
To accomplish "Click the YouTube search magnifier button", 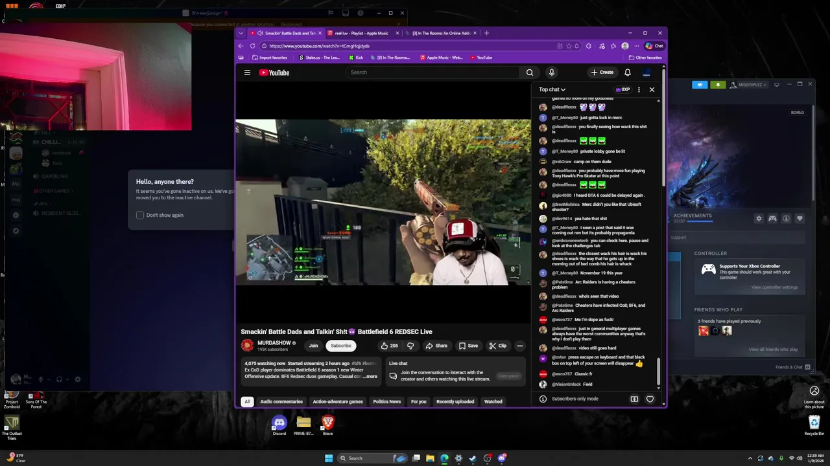I will pos(530,72).
